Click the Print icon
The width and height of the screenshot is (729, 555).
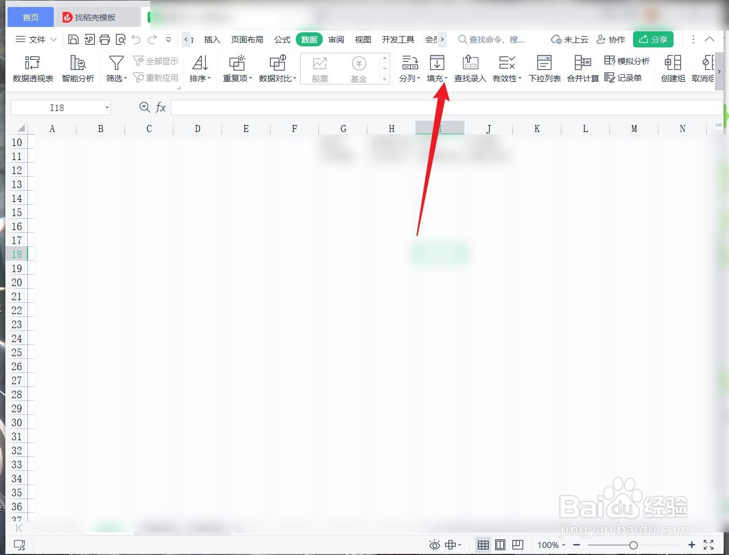[105, 39]
